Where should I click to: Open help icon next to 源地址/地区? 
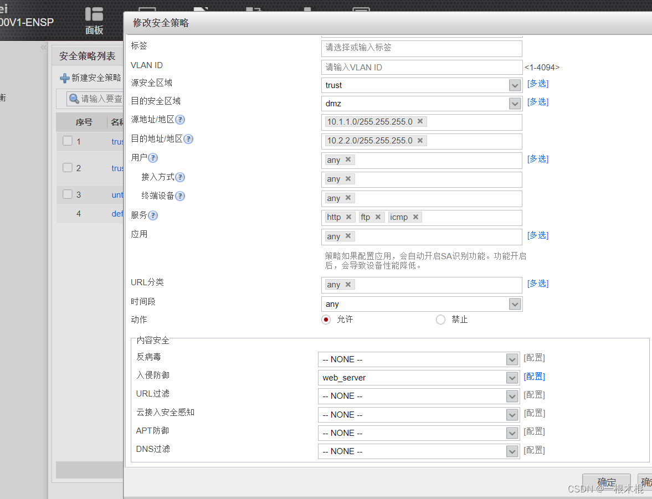180,120
